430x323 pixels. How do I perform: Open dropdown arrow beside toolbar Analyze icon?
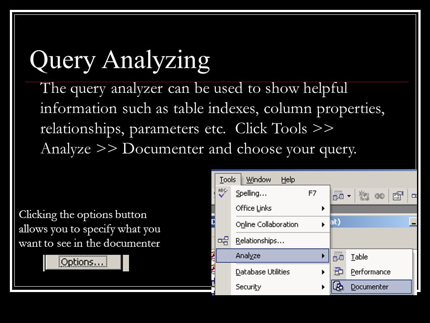coord(349,196)
